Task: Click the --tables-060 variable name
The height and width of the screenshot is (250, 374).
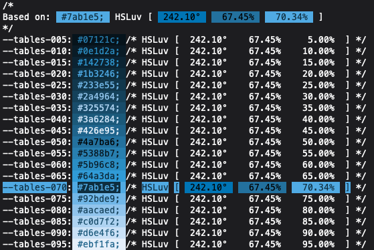Action: click(35, 164)
